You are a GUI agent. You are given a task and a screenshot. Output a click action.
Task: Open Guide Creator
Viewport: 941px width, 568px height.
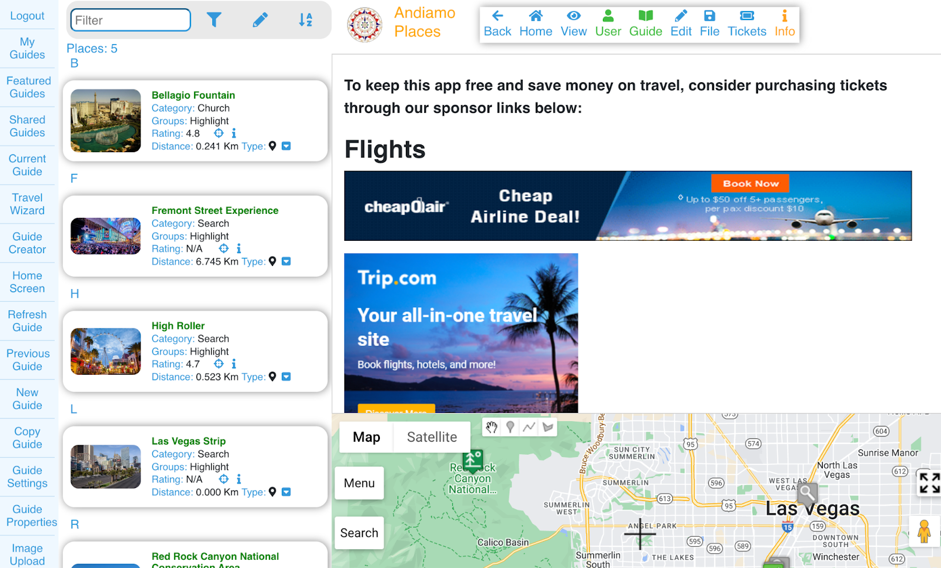tap(27, 243)
